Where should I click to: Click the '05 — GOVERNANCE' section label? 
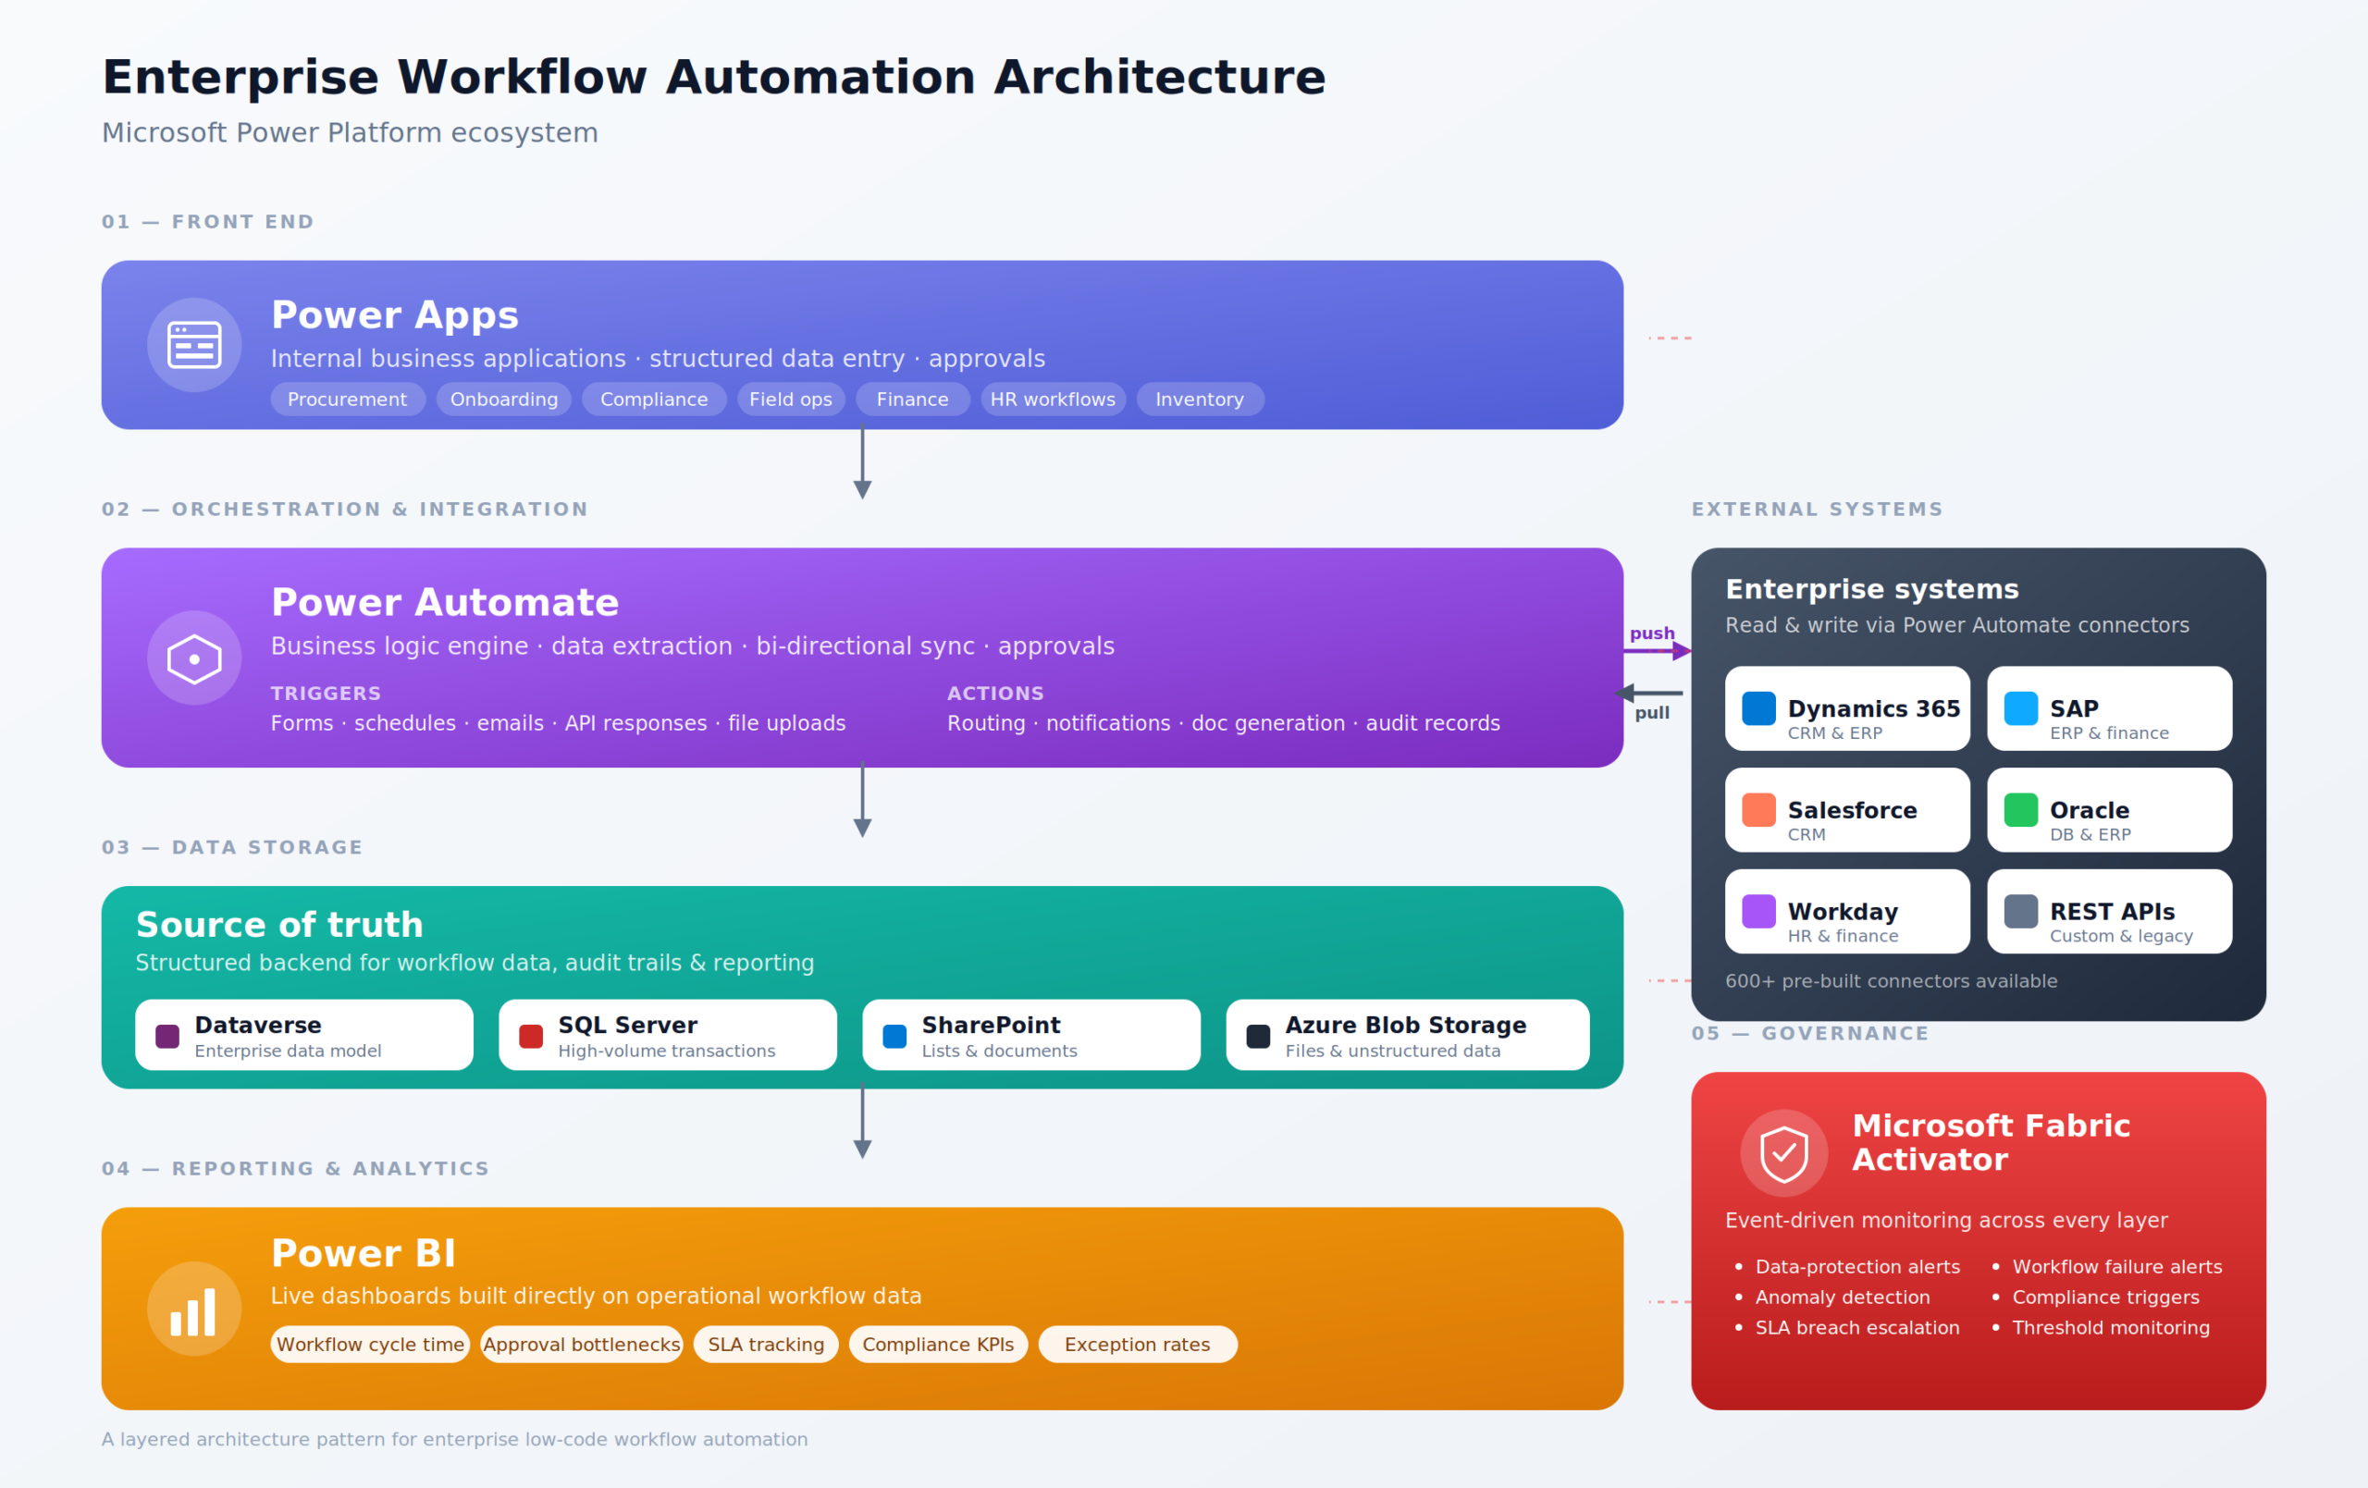[1810, 1034]
